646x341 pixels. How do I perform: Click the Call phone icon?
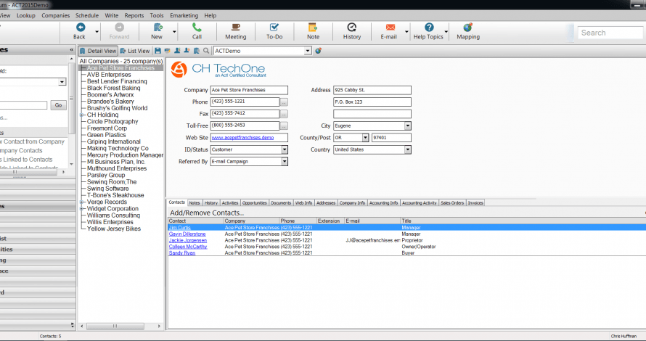(x=197, y=27)
